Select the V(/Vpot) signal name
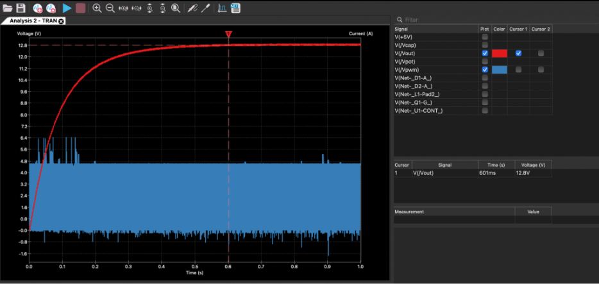Viewport: 599px width, 284px height. coord(405,62)
